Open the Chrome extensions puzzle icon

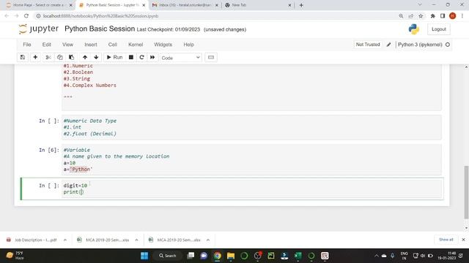pyautogui.click(x=432, y=16)
